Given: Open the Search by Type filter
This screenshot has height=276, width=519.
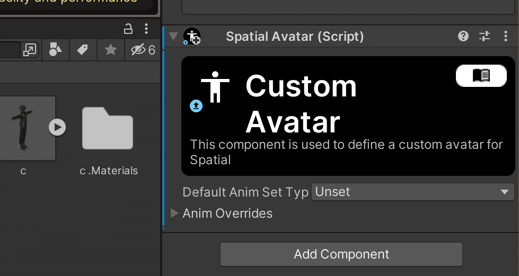Looking at the screenshot, I should [55, 50].
